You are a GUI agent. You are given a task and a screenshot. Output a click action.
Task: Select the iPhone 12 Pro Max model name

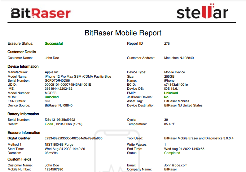pyautogui.click(x=78, y=76)
